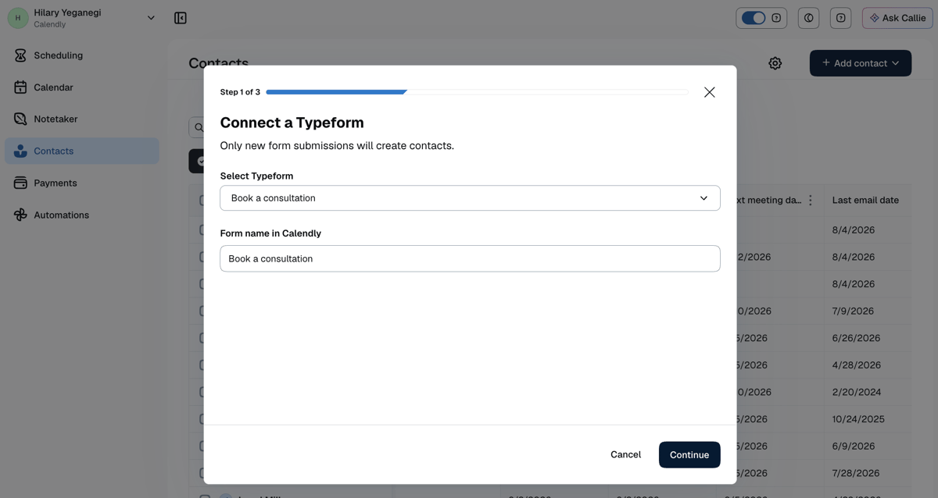
Task: Click the search magnifier in the Contacts page
Action: point(199,127)
